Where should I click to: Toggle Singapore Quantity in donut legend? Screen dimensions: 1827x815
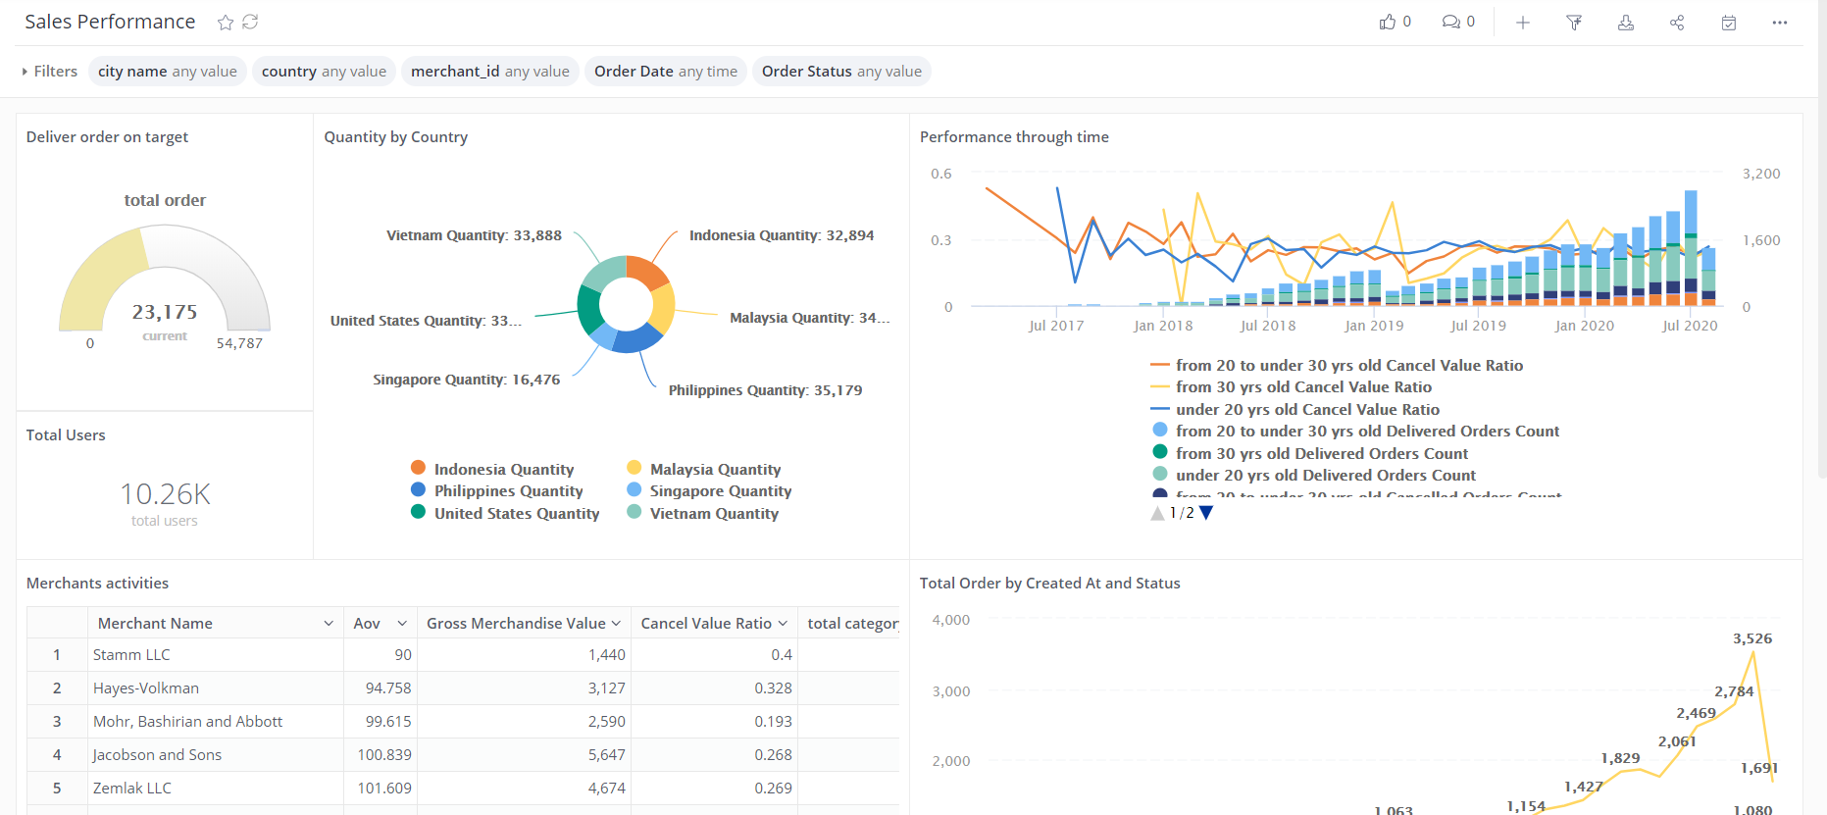coord(720,490)
